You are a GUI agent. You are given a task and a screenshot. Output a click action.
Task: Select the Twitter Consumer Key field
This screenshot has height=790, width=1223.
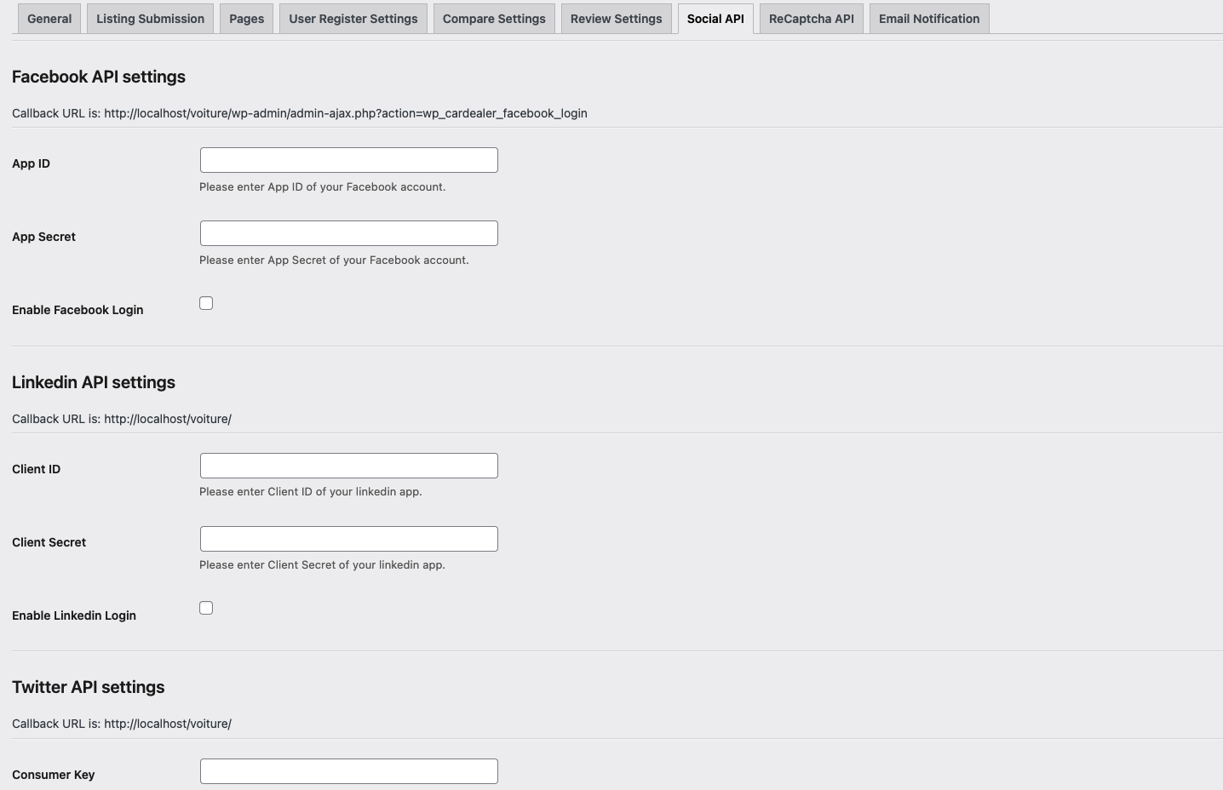tap(348, 771)
